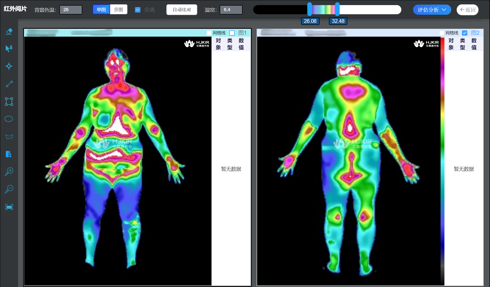This screenshot has height=287, width=490.
Task: Select the polygon region tool
Action: 9,137
